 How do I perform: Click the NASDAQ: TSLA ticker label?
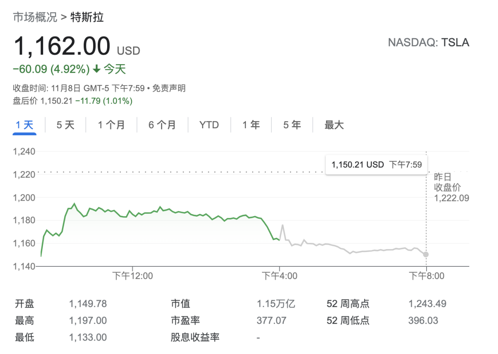428,42
